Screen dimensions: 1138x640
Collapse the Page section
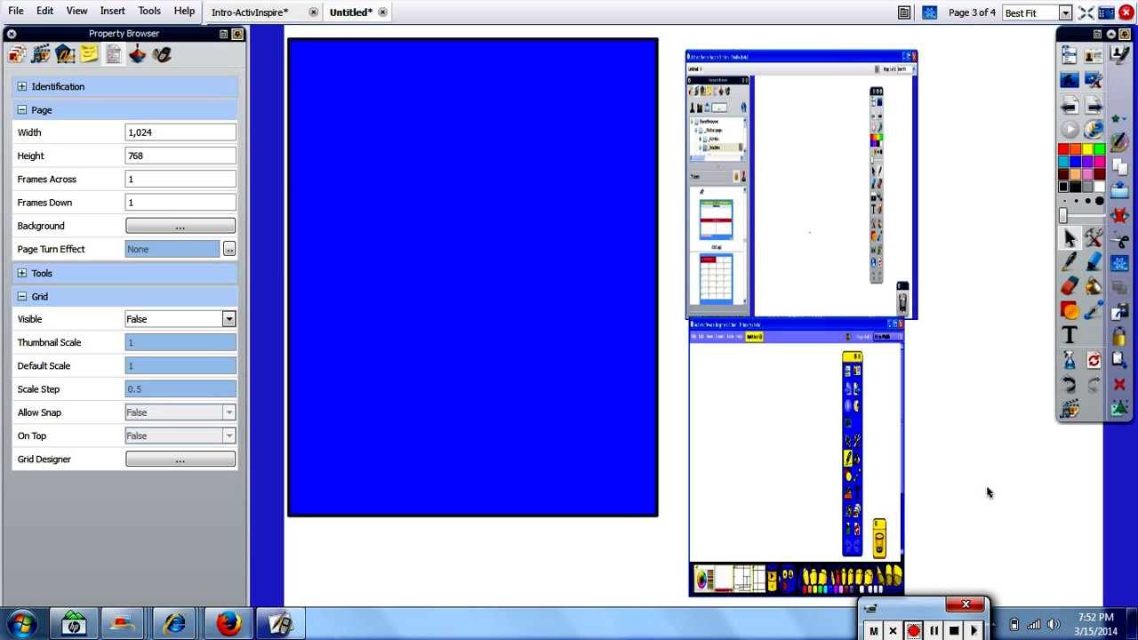coord(21,109)
